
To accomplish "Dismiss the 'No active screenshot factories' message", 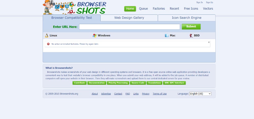I will [209, 42].
